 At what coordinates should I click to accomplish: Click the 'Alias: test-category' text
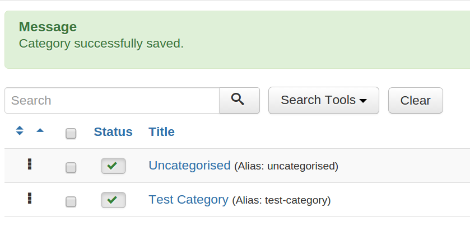(x=281, y=200)
